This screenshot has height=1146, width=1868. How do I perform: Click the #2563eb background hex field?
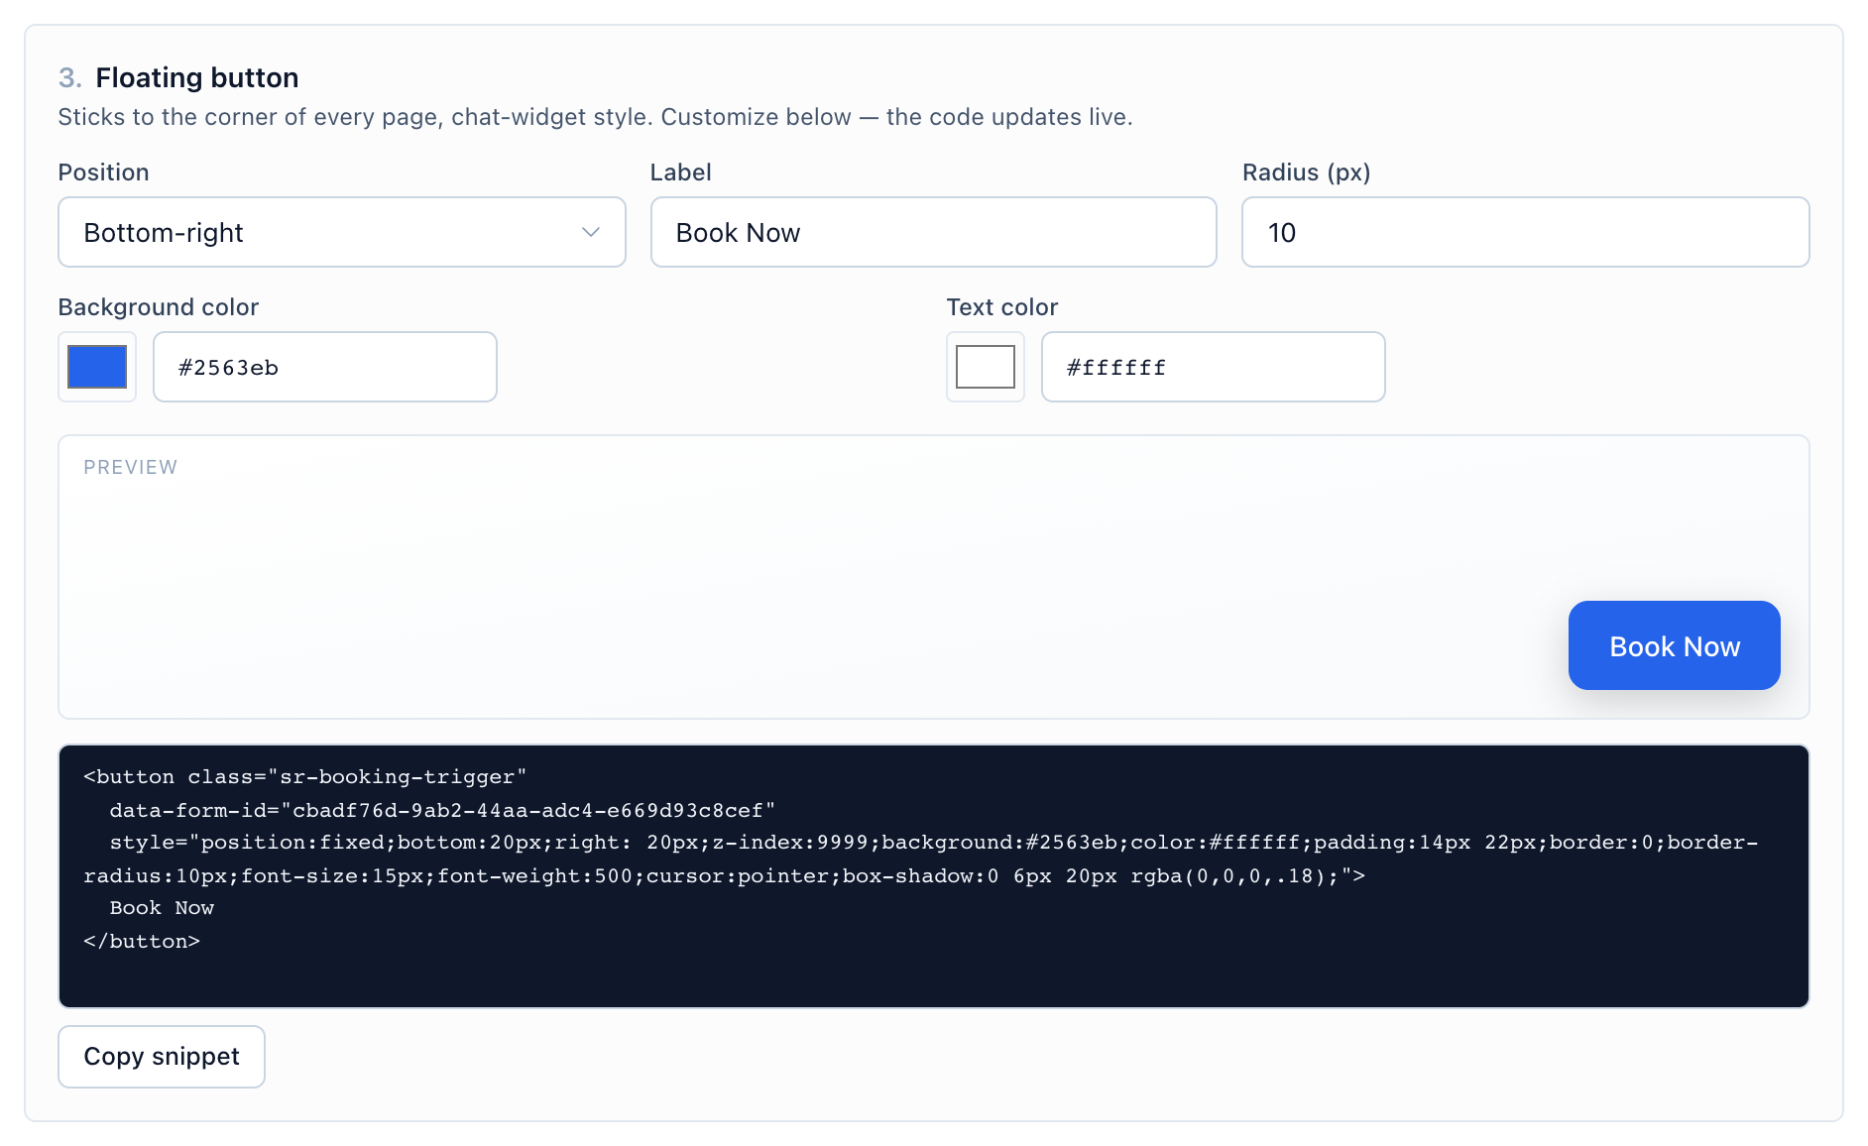click(x=325, y=367)
